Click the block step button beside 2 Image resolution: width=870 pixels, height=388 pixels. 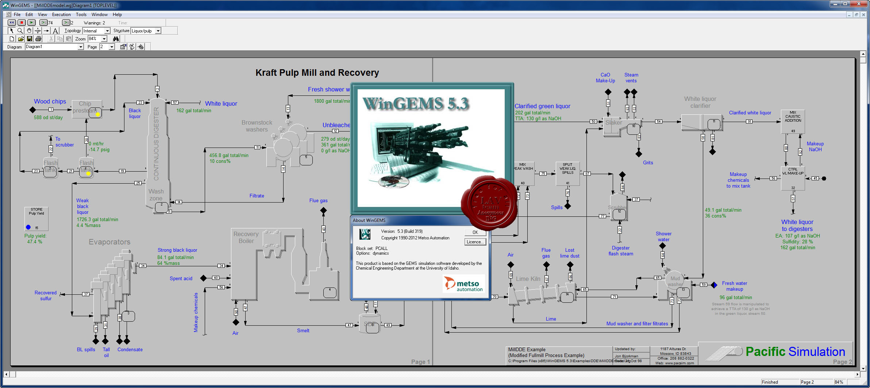(x=66, y=23)
